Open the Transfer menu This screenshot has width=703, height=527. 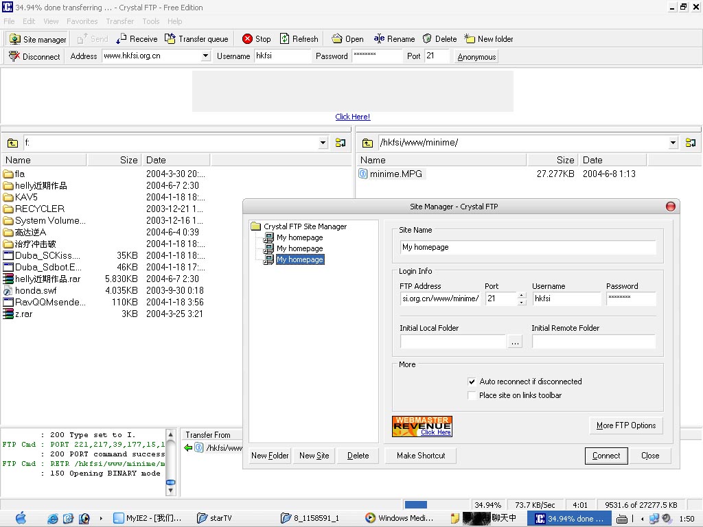pyautogui.click(x=119, y=21)
